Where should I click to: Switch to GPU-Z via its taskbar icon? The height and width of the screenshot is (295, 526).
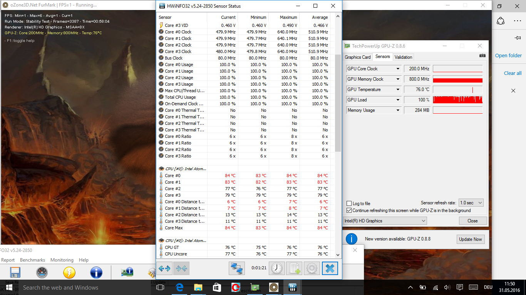point(255,287)
